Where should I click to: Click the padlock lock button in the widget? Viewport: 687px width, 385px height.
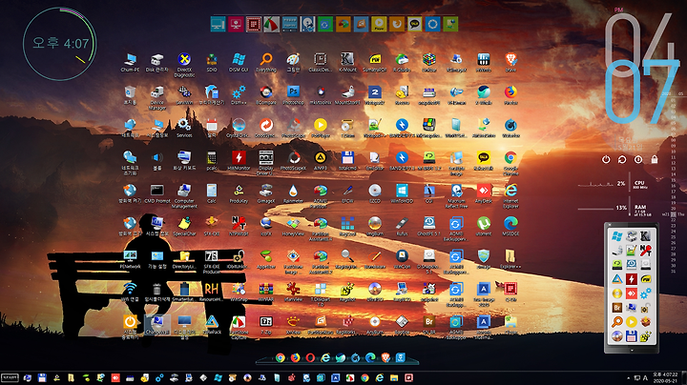click(655, 160)
